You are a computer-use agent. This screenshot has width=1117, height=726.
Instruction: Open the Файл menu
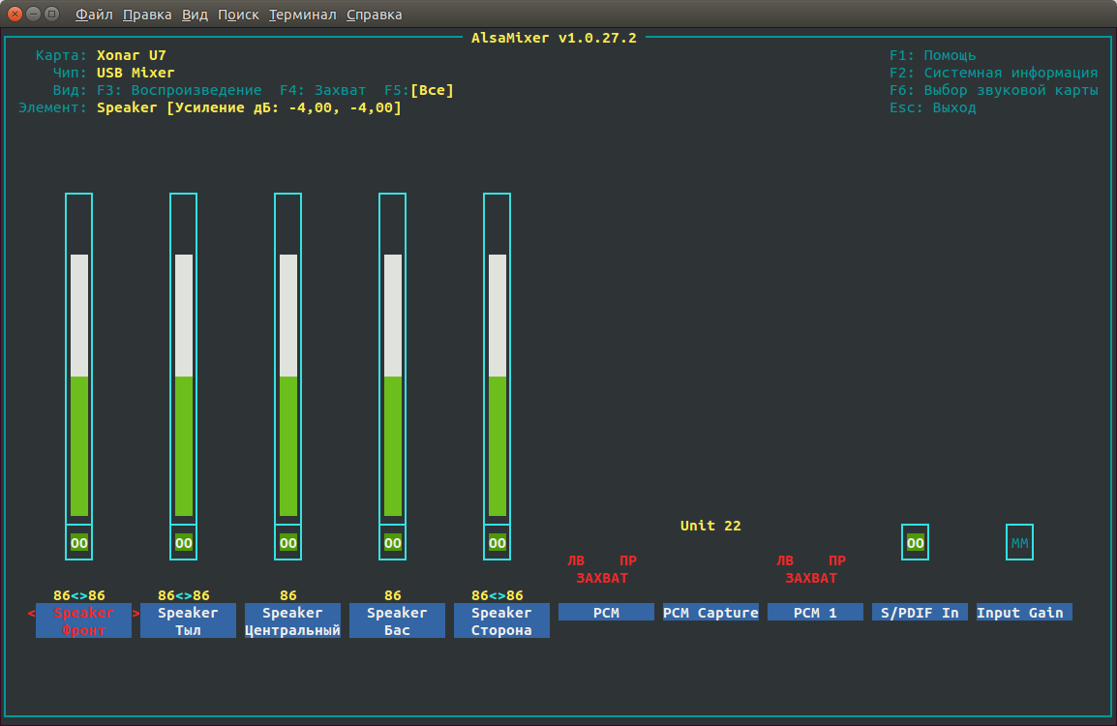pos(93,15)
